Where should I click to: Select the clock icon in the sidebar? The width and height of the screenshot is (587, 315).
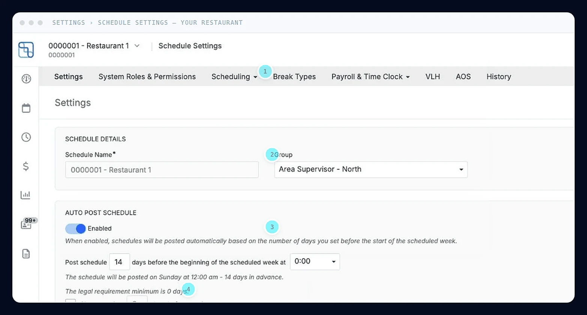(26, 137)
